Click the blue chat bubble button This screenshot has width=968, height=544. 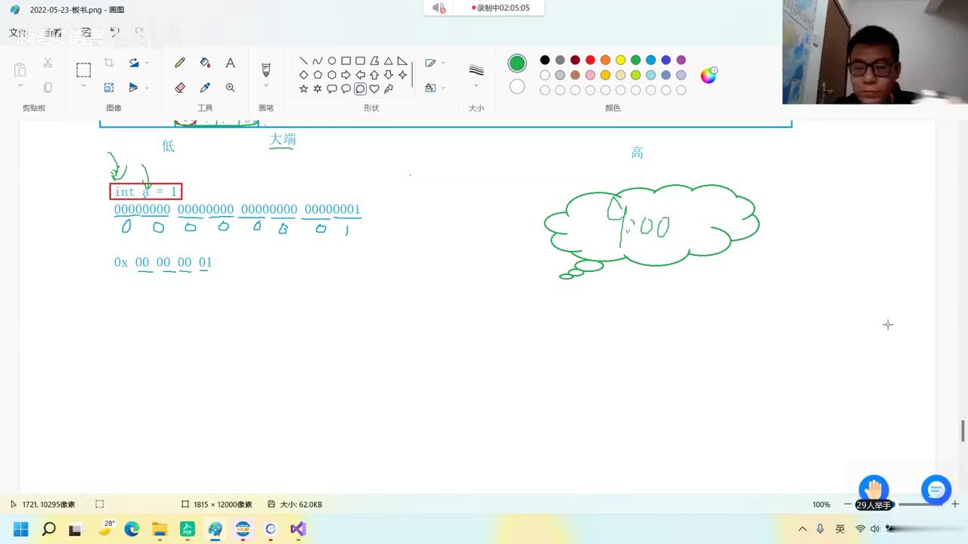(935, 490)
